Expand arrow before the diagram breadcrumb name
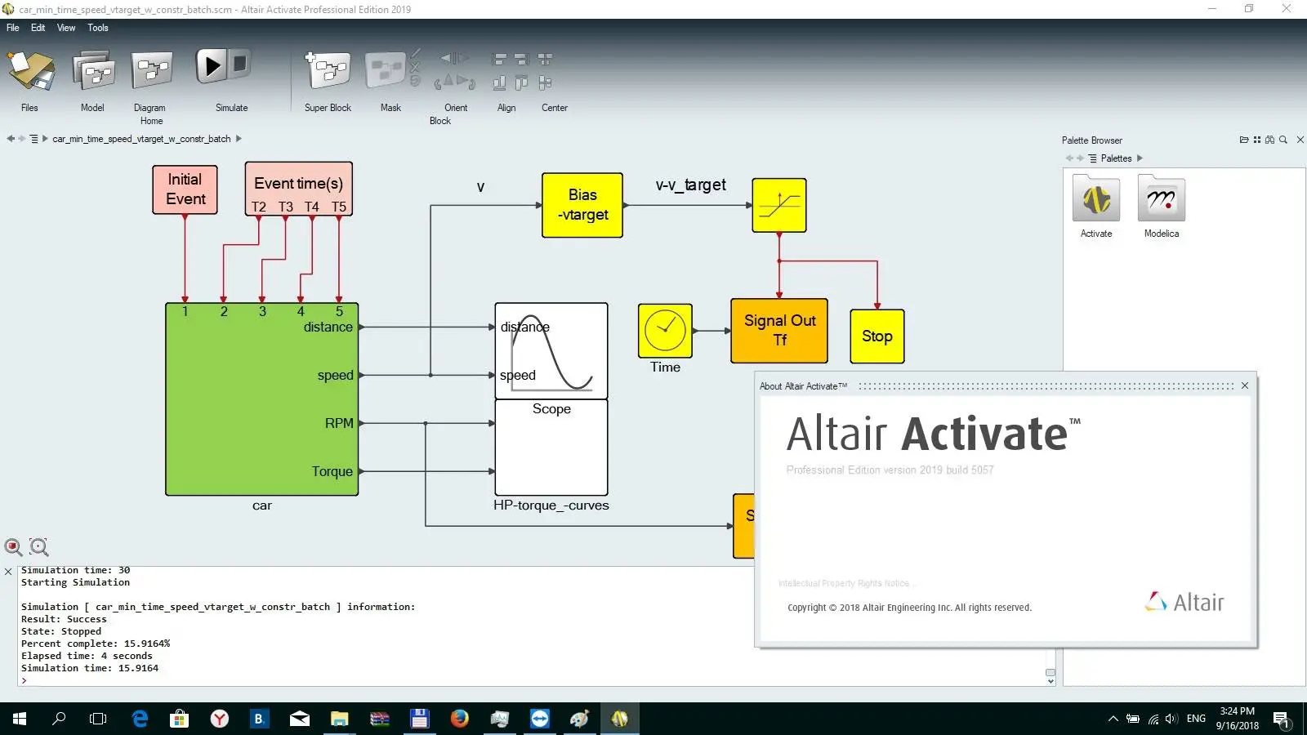1307x735 pixels. (x=45, y=139)
